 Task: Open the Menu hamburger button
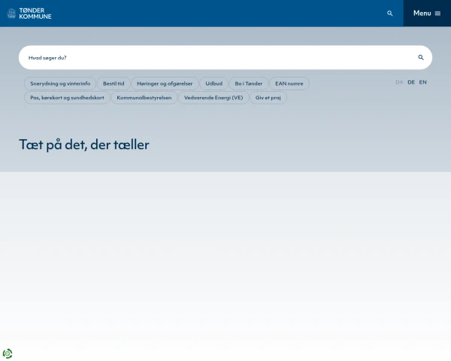[x=426, y=14]
